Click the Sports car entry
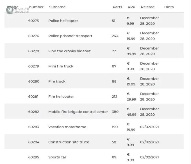This screenshot has height=164, width=191. tap(57, 157)
